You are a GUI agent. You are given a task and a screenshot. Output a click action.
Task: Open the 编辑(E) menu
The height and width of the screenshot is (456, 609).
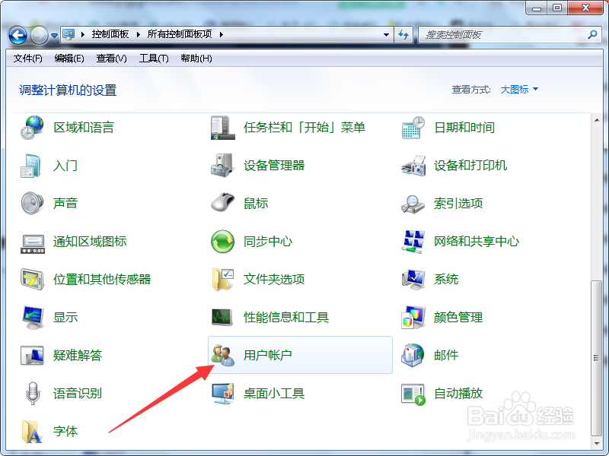pos(69,59)
